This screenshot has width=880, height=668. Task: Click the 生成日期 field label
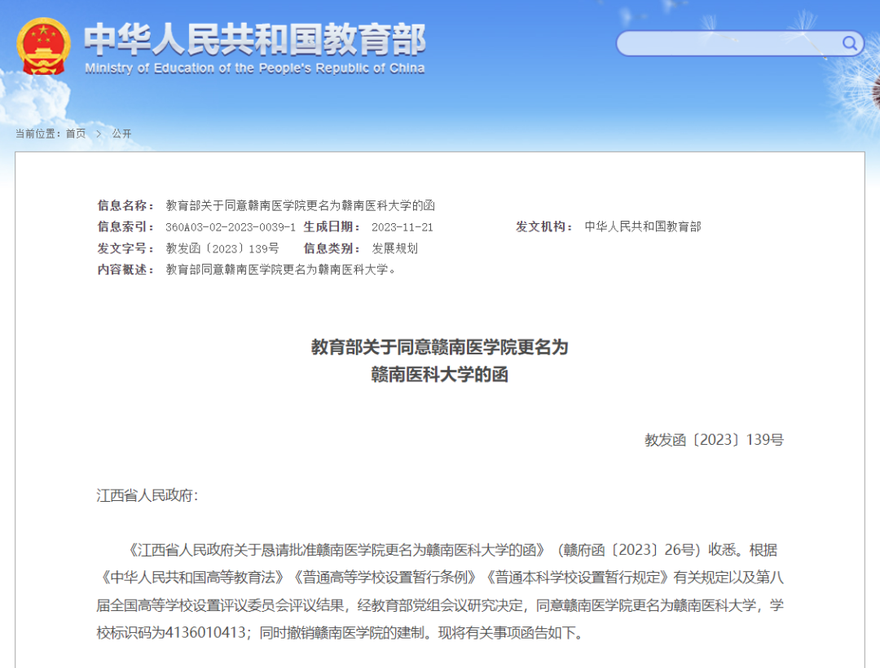(332, 226)
